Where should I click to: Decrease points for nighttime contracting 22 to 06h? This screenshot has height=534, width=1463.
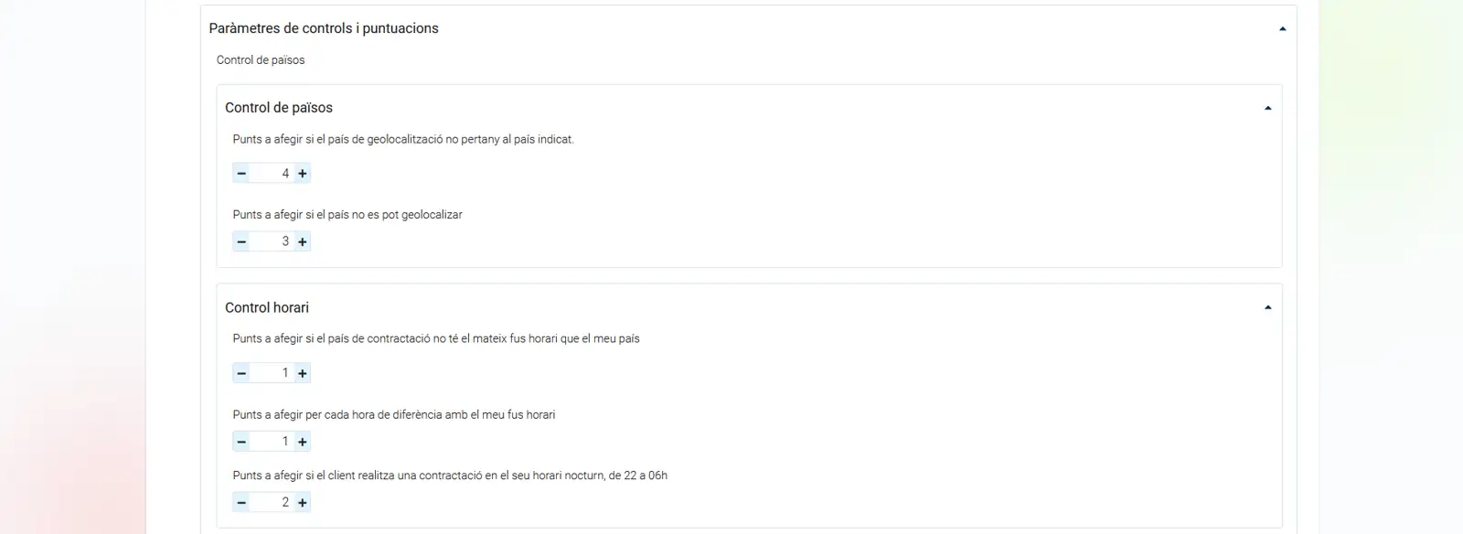point(241,503)
